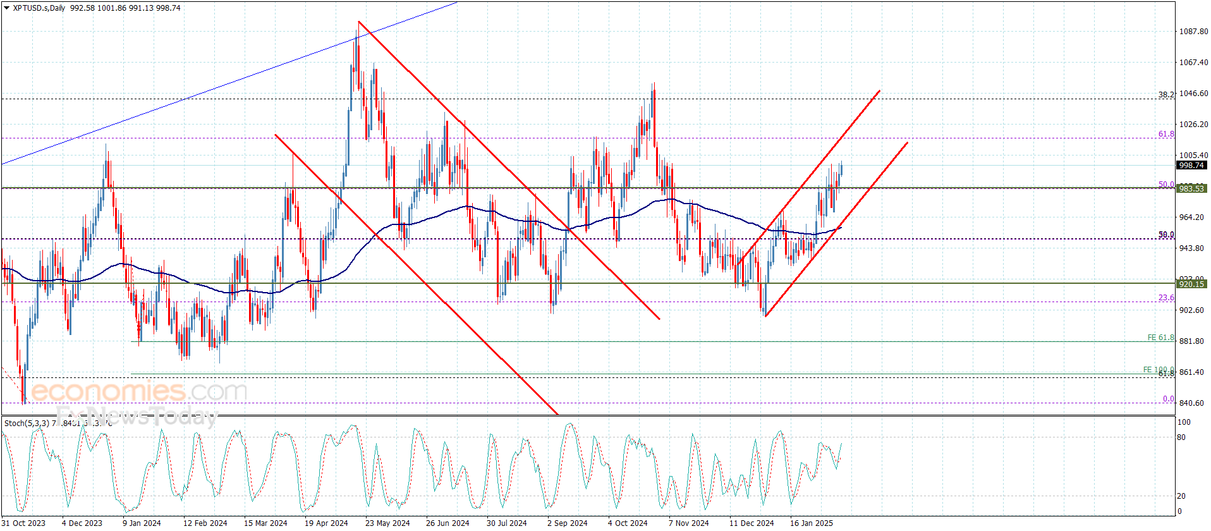Click the 1005.40 price axis label
This screenshot has width=1211, height=531.
click(x=1193, y=156)
